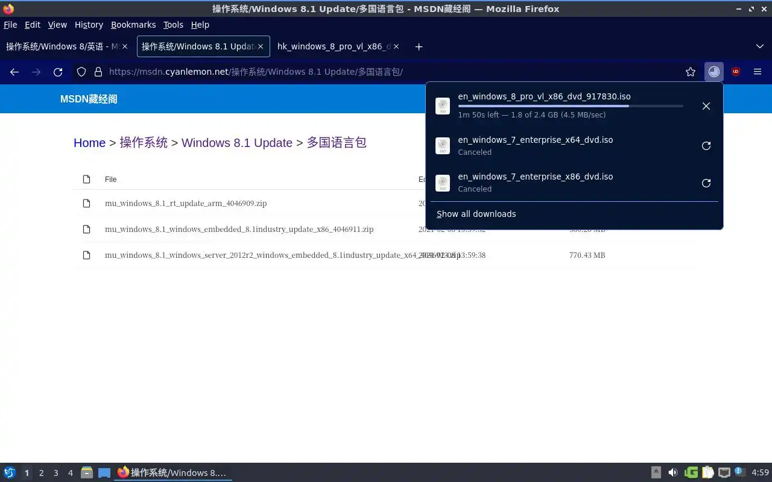Screen dimensions: 772x482
Task: Open the View menu
Action: [x=57, y=25]
